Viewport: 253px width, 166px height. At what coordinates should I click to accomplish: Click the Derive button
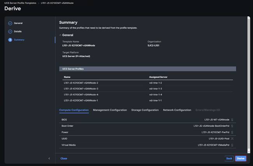pyautogui.click(x=241, y=159)
